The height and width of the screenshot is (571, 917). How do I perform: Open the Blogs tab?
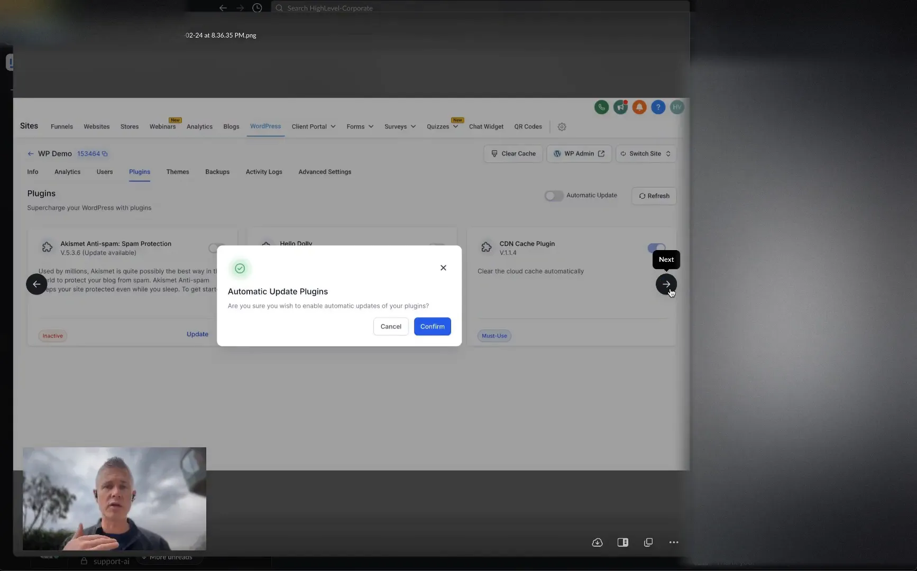pyautogui.click(x=231, y=127)
